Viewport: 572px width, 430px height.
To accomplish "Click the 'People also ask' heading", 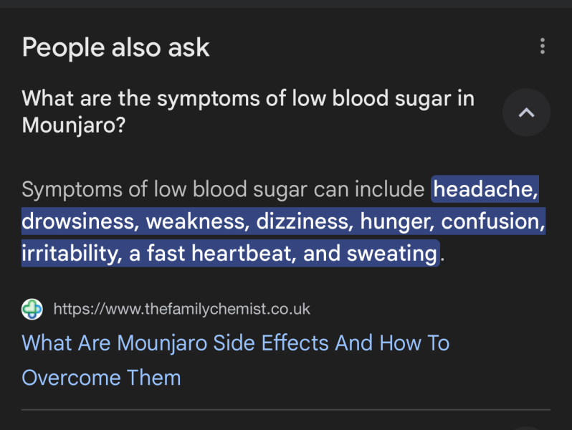I will click(116, 48).
